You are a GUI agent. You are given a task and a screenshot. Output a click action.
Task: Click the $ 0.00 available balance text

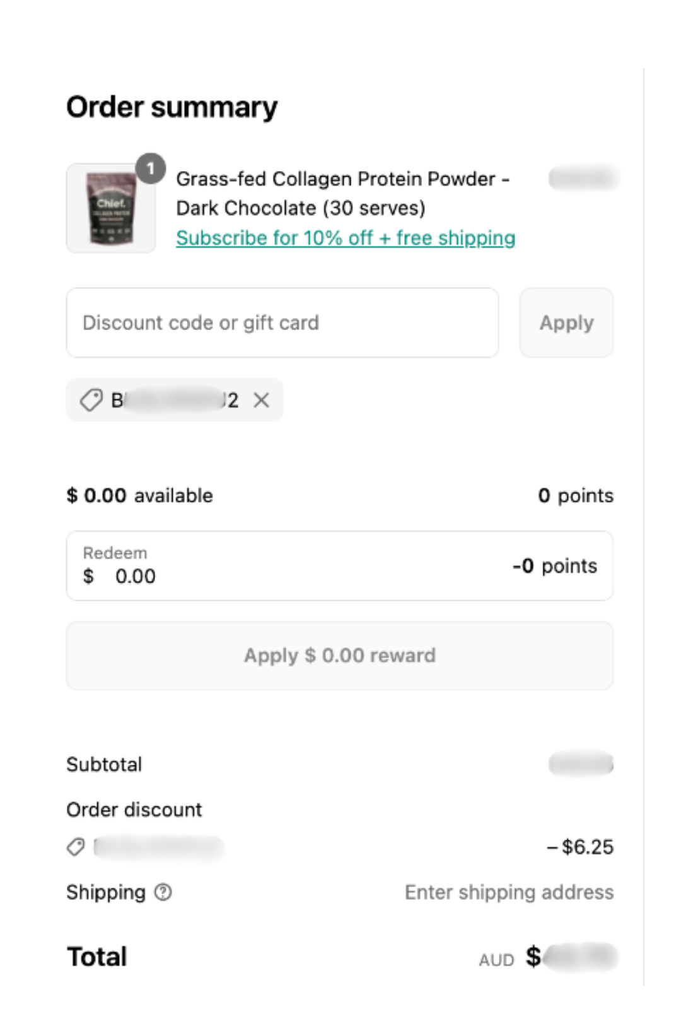(x=140, y=495)
